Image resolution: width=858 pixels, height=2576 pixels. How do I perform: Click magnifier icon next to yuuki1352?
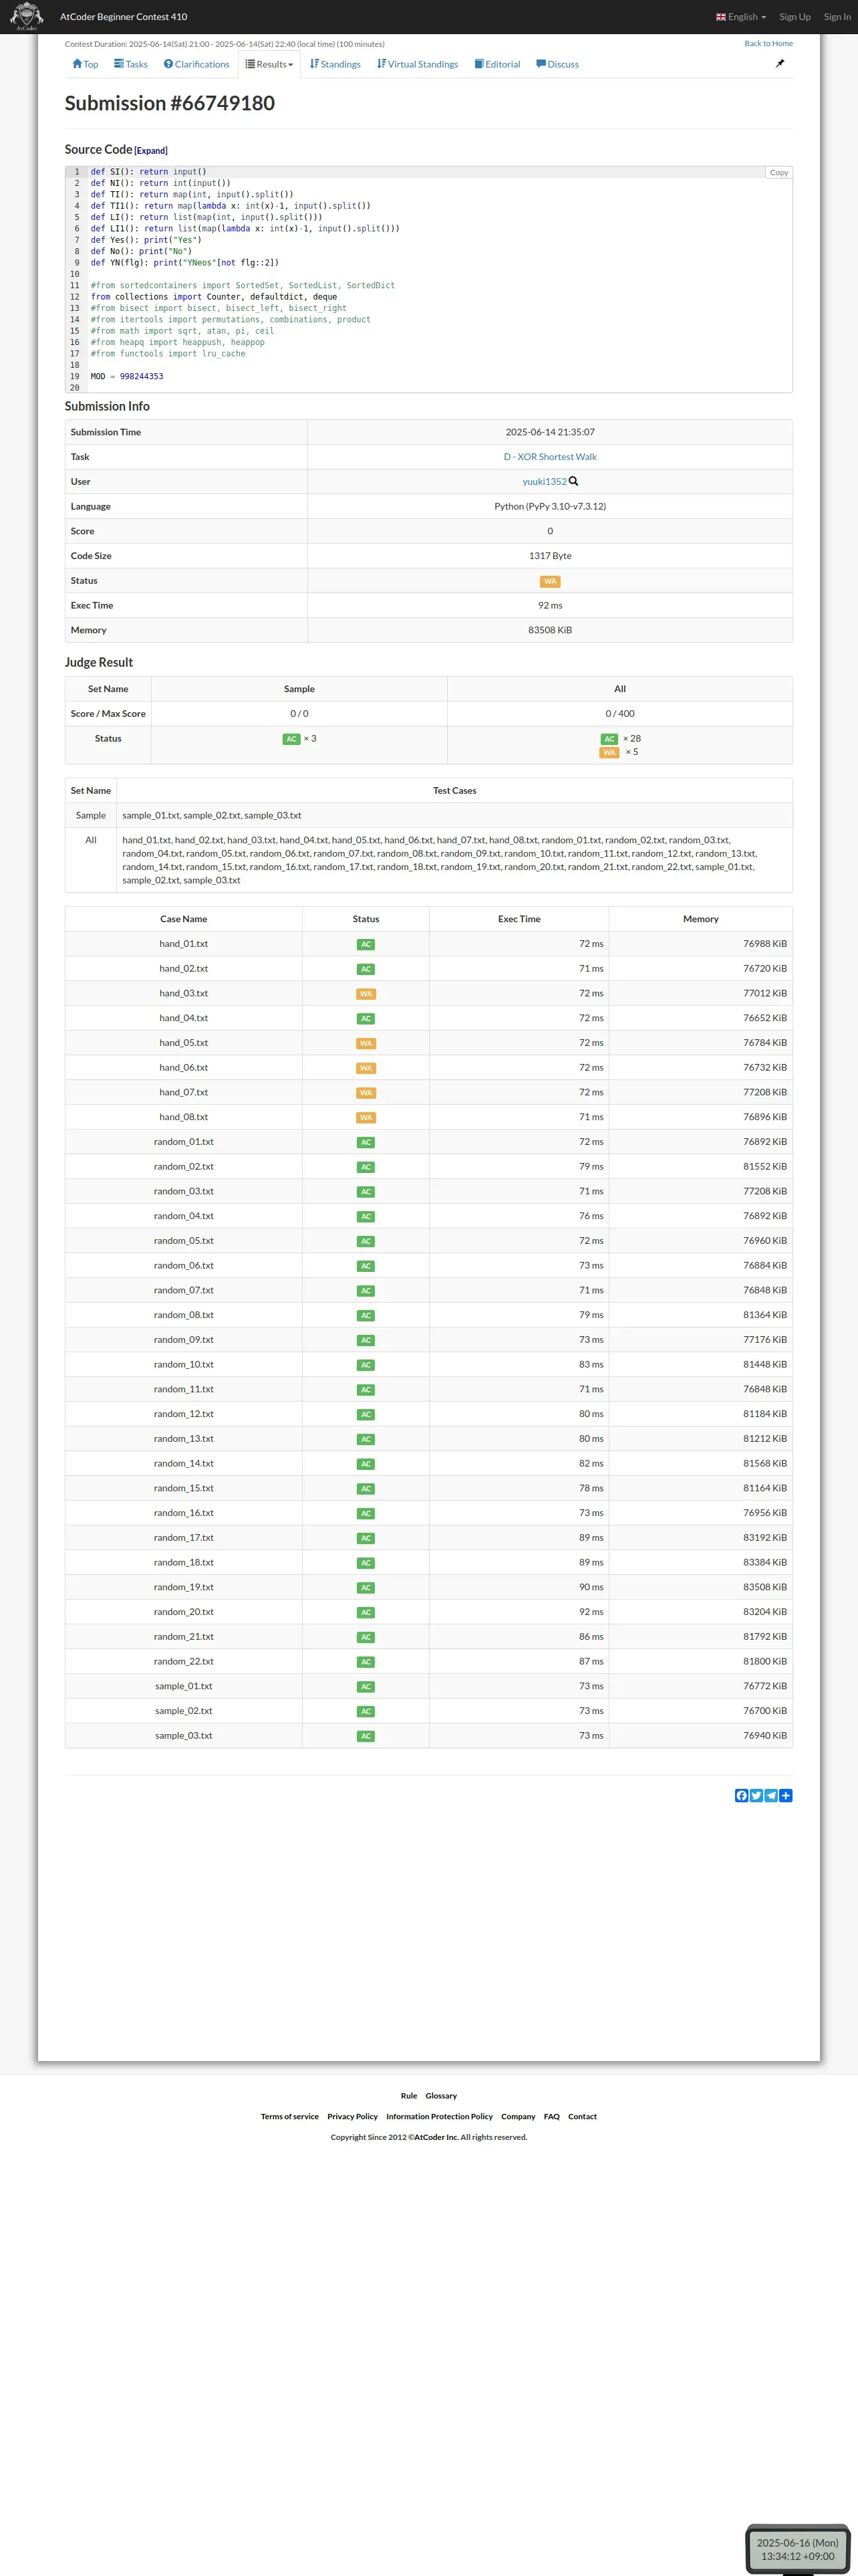(573, 481)
